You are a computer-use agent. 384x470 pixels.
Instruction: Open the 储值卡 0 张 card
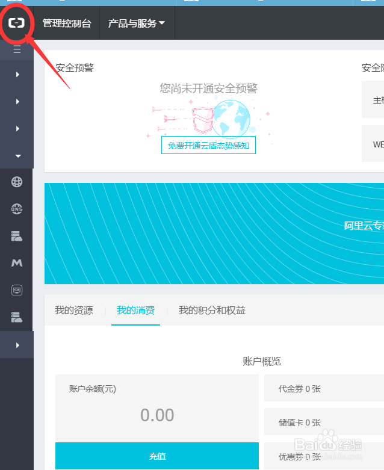324,422
